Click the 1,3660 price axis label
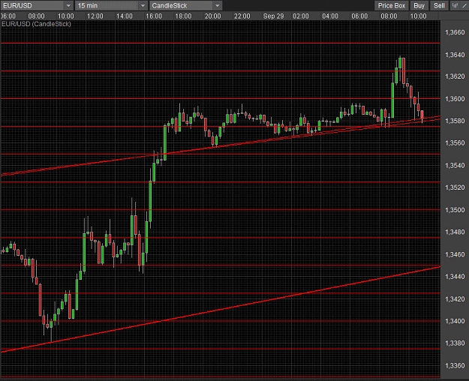The width and height of the screenshot is (469, 381). click(x=455, y=32)
